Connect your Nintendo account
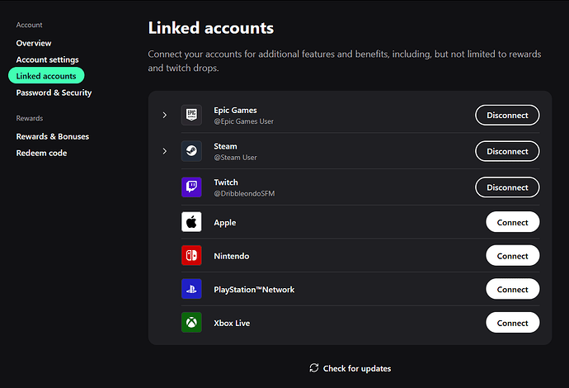The width and height of the screenshot is (569, 388). 512,256
